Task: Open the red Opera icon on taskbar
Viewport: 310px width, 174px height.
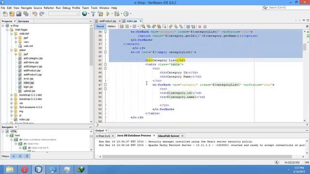Action: (24, 169)
